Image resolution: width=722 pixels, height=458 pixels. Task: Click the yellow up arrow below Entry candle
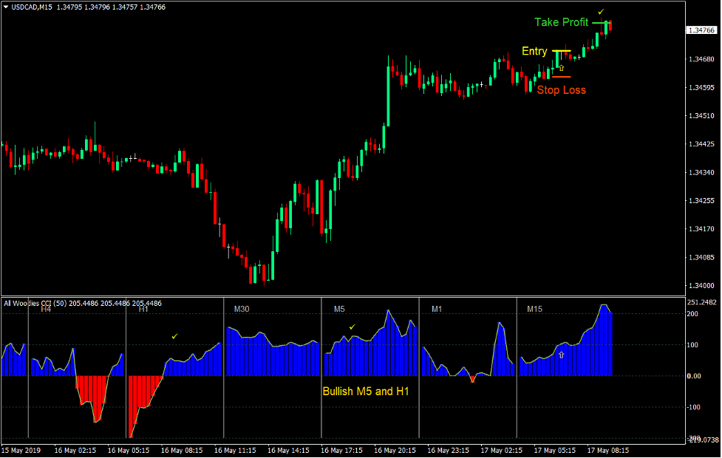click(x=562, y=68)
